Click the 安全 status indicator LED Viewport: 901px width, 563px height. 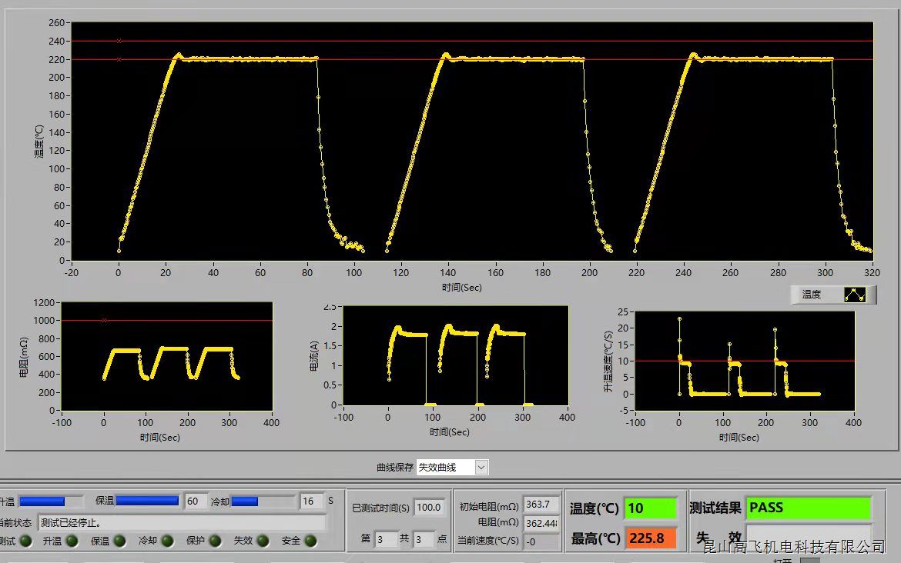pos(310,541)
